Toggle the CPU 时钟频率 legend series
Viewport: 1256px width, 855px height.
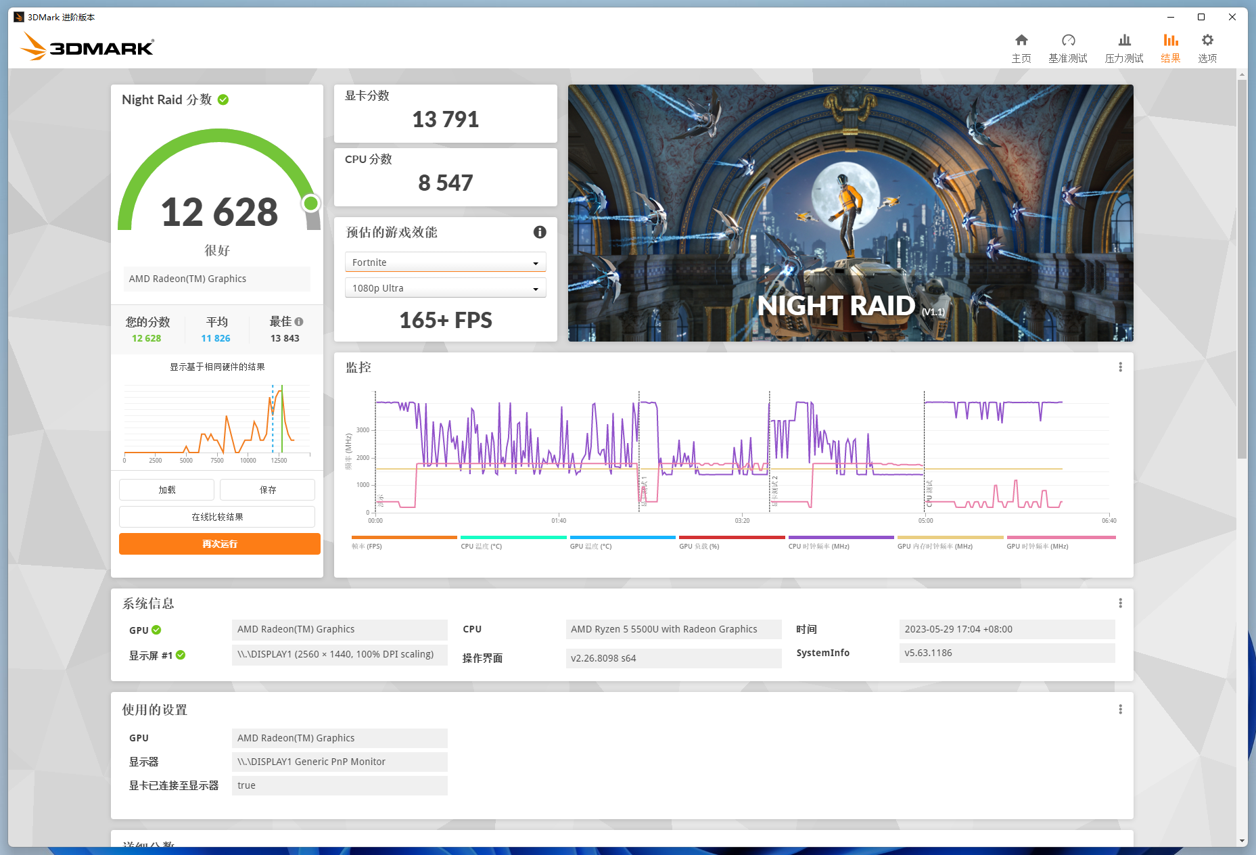click(x=841, y=542)
